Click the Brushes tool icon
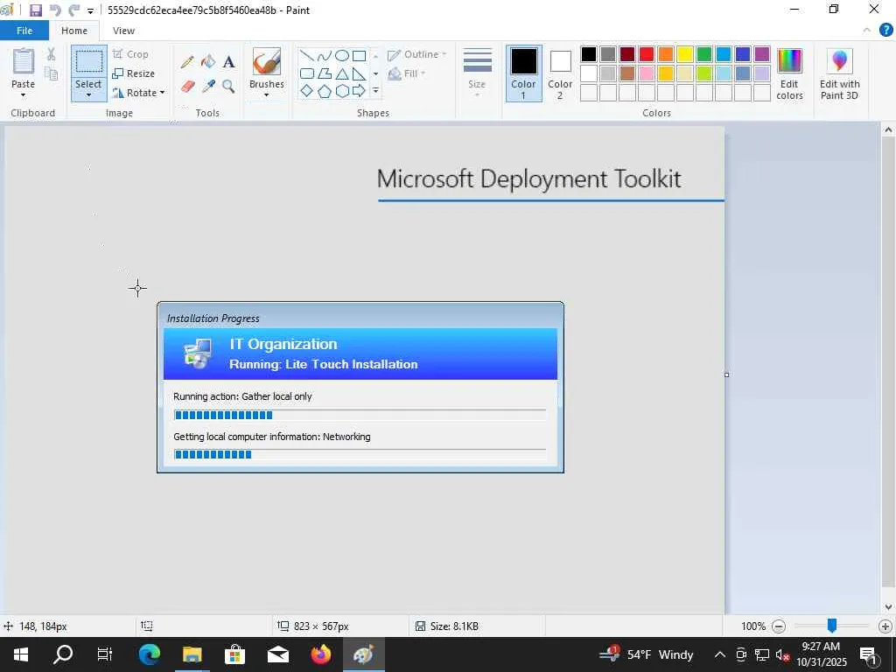 (266, 61)
